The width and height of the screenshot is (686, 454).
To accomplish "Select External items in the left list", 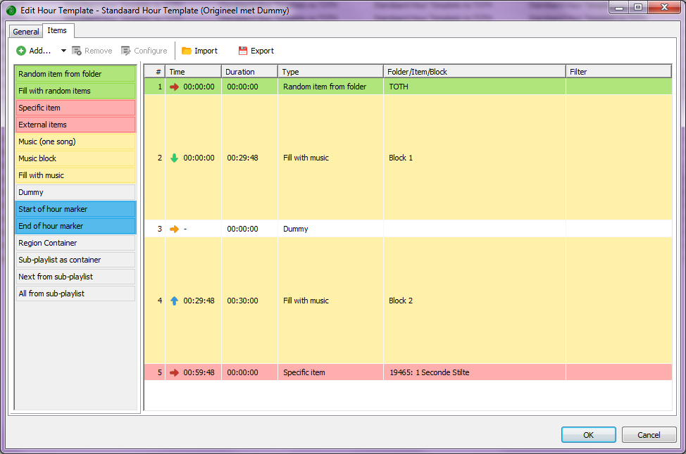I will click(x=75, y=125).
